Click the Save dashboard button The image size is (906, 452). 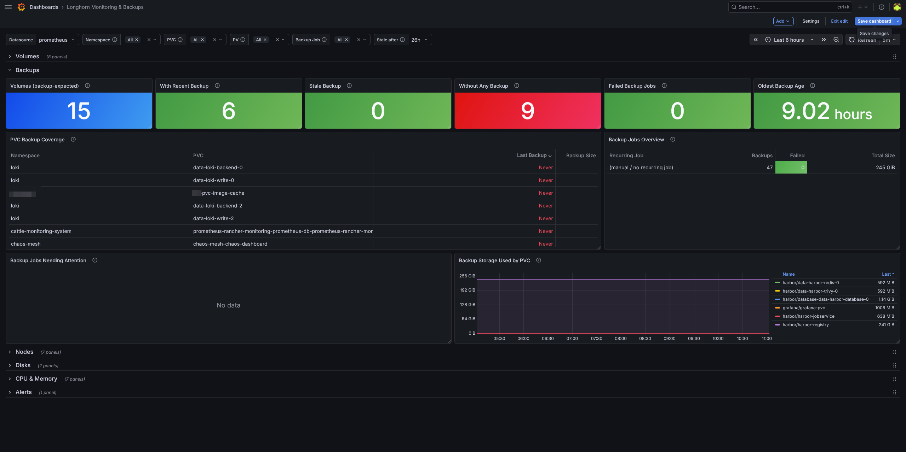pos(874,21)
